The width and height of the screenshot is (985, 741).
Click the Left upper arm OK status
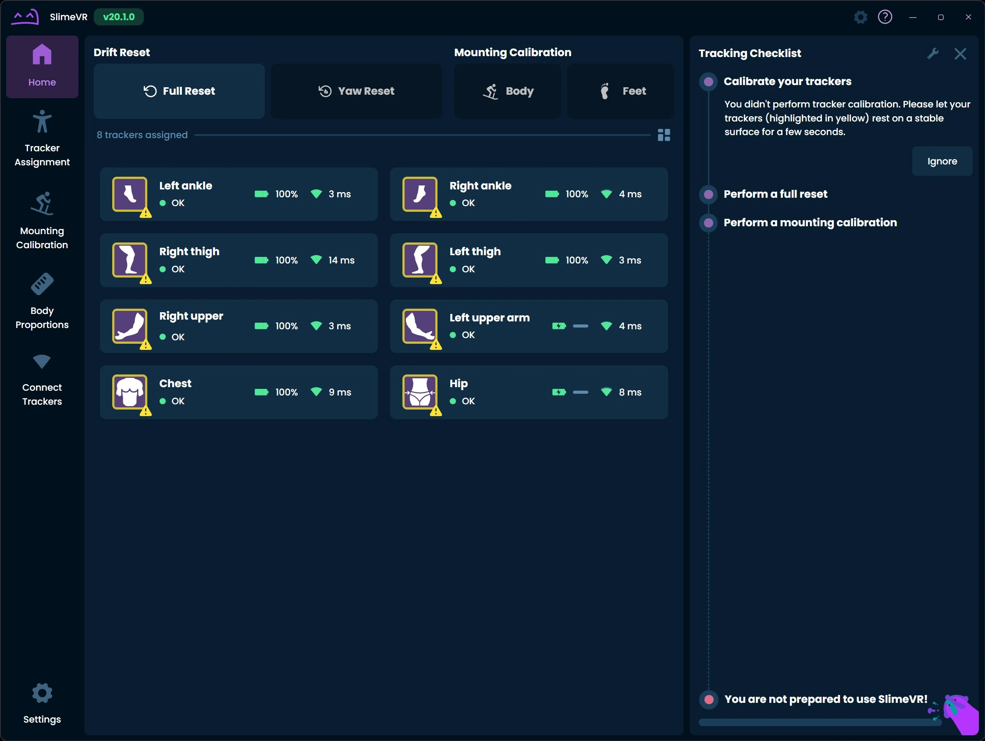(462, 335)
